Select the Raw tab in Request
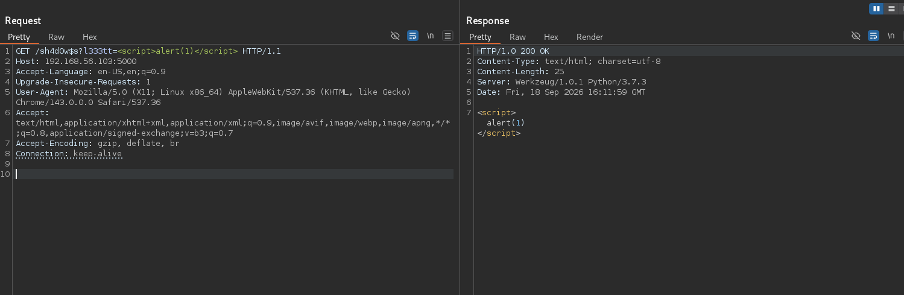The height and width of the screenshot is (295, 904). pyautogui.click(x=56, y=37)
